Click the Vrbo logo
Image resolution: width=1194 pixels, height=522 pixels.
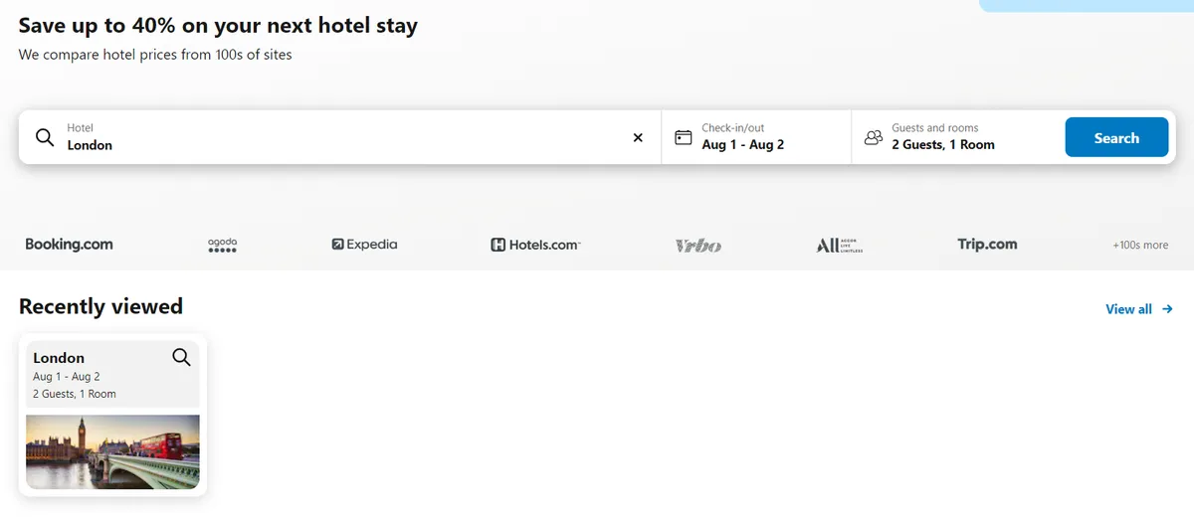pos(697,245)
